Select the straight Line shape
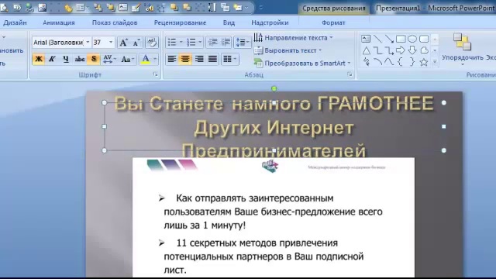 (x=377, y=39)
